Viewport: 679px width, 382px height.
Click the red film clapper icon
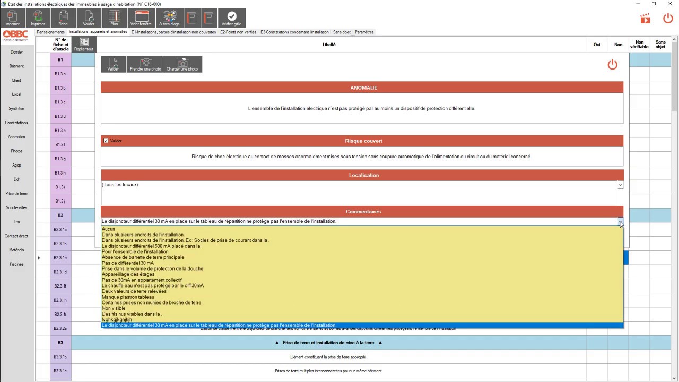(x=645, y=19)
